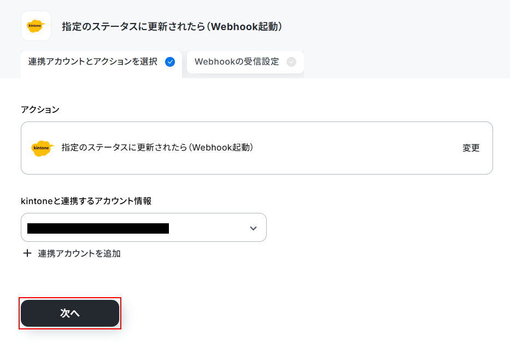Click the plus icon to add an account

27,253
